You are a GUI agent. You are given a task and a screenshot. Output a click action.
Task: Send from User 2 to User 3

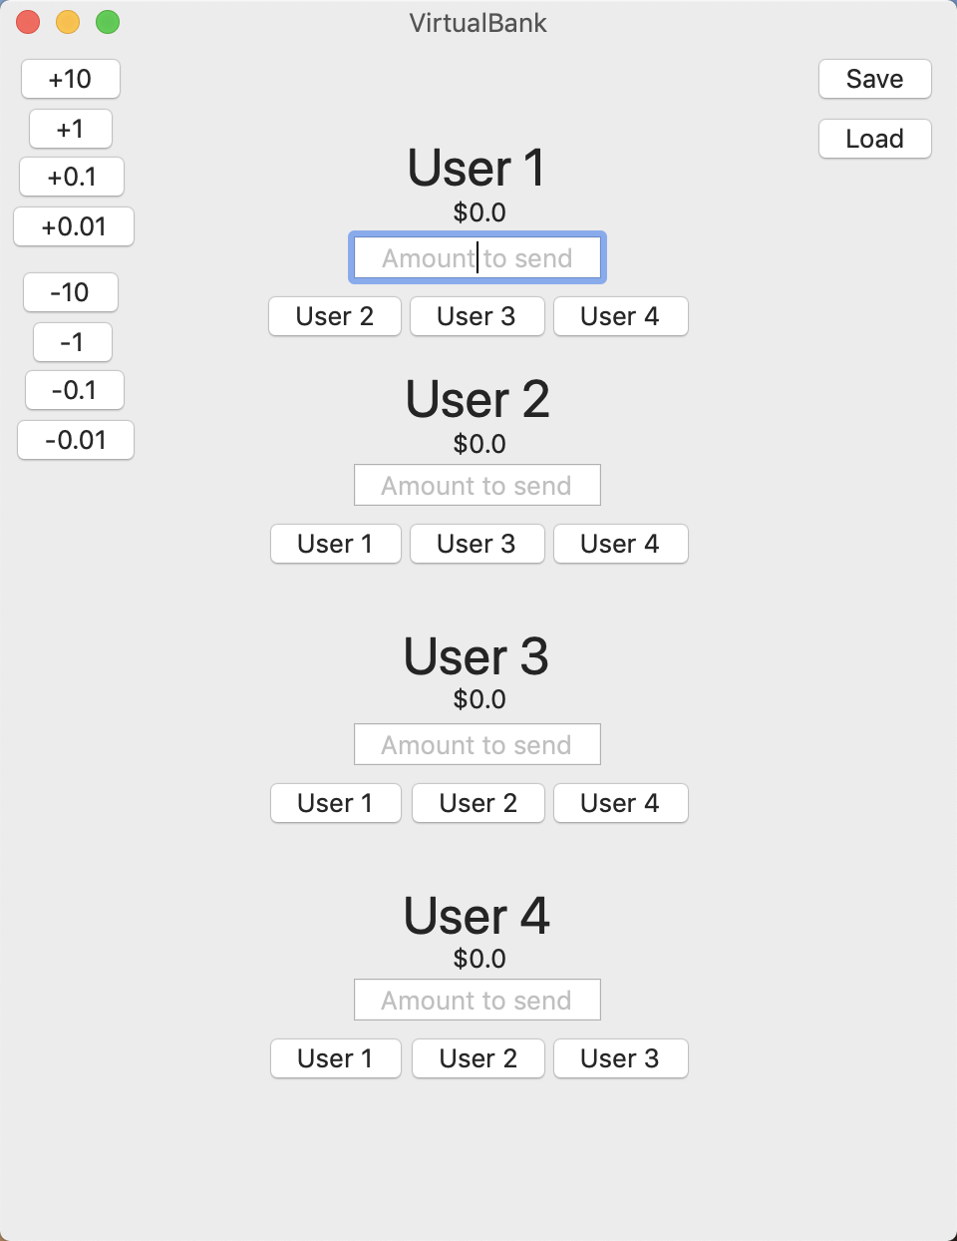tap(477, 544)
